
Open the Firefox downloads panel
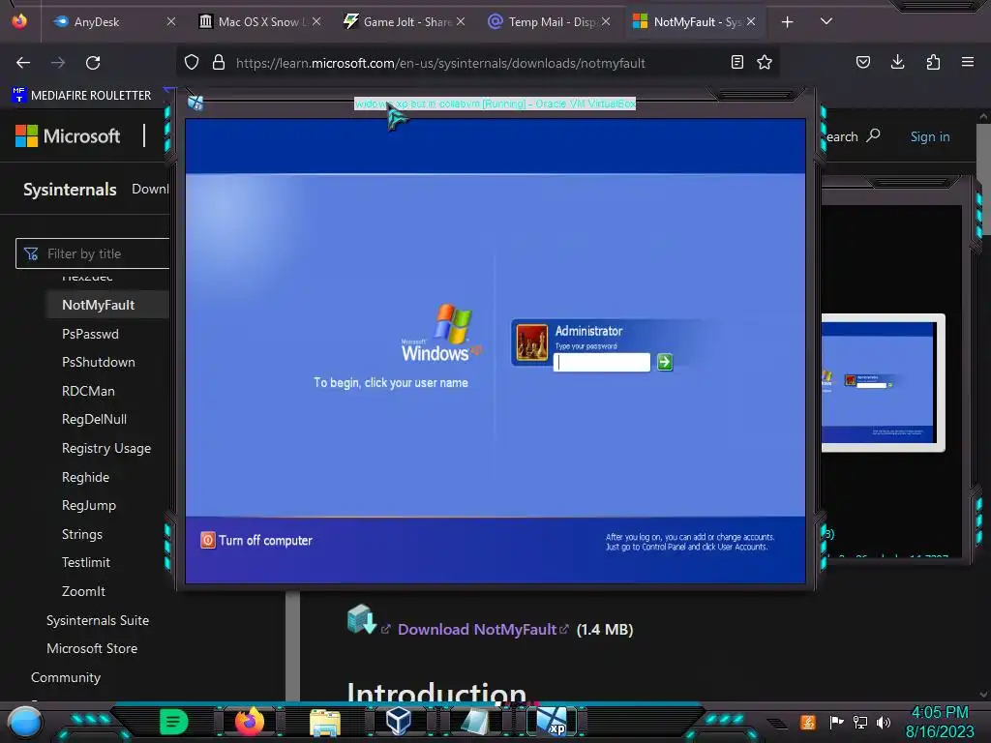(897, 62)
